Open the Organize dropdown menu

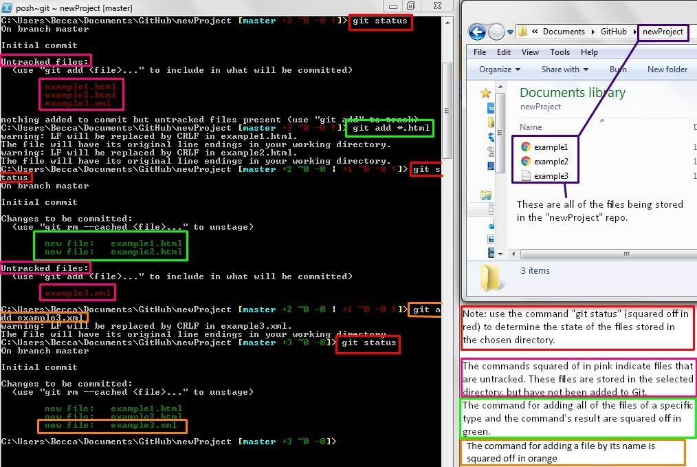pos(498,69)
